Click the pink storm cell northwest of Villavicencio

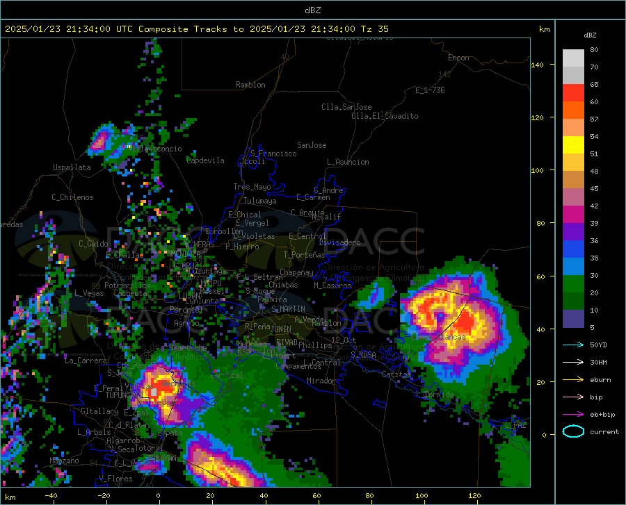click(99, 142)
